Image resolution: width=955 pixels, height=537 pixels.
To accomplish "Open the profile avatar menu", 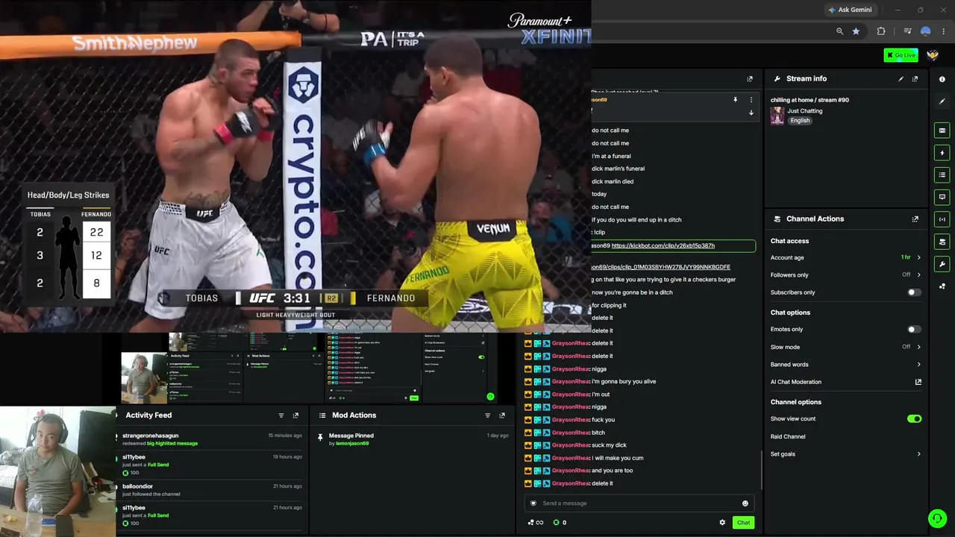I will (932, 55).
